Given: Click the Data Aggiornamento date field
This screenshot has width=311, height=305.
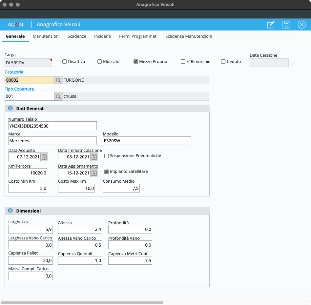Looking at the screenshot, I should tap(74, 173).
